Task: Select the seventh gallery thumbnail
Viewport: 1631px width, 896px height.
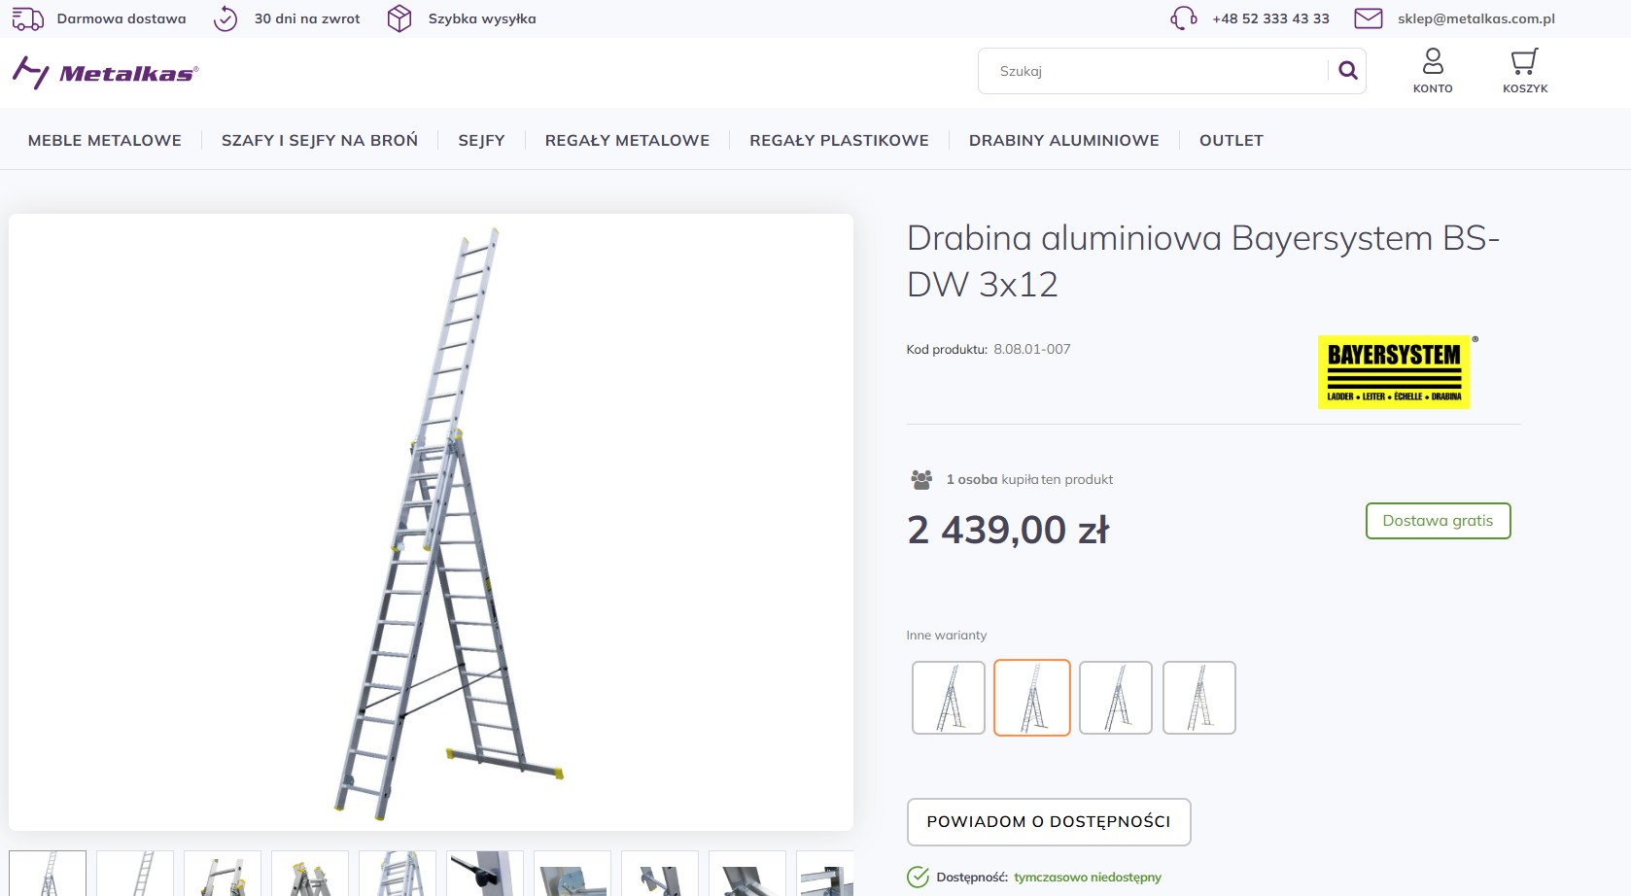Action: pyautogui.click(x=573, y=873)
